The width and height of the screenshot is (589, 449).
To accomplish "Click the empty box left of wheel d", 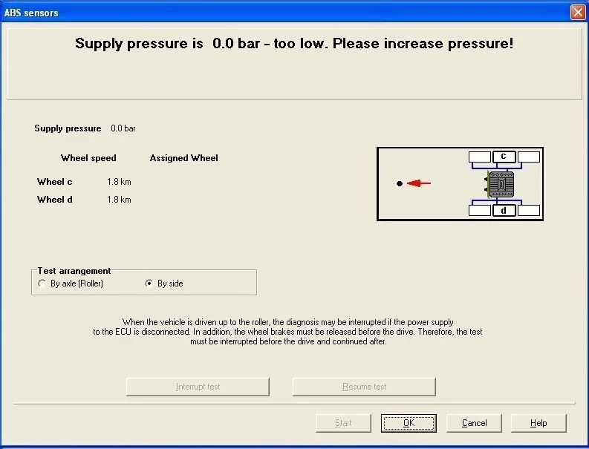I will click(x=480, y=210).
